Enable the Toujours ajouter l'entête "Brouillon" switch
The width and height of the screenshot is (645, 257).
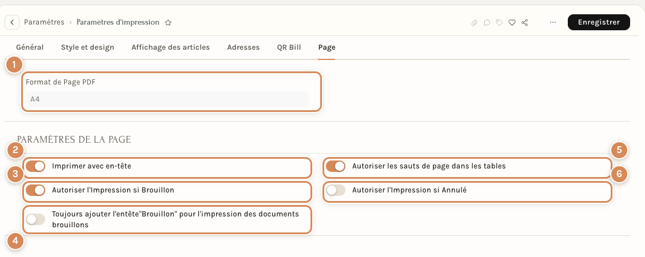(x=35, y=219)
